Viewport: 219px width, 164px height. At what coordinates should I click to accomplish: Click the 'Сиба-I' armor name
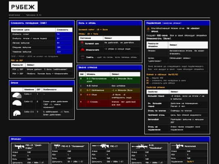click(x=28, y=94)
